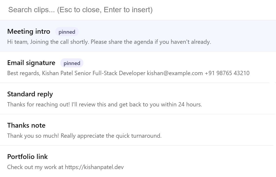Click kishan@example.com in the signature preview
The image size is (276, 177).
coord(175,73)
